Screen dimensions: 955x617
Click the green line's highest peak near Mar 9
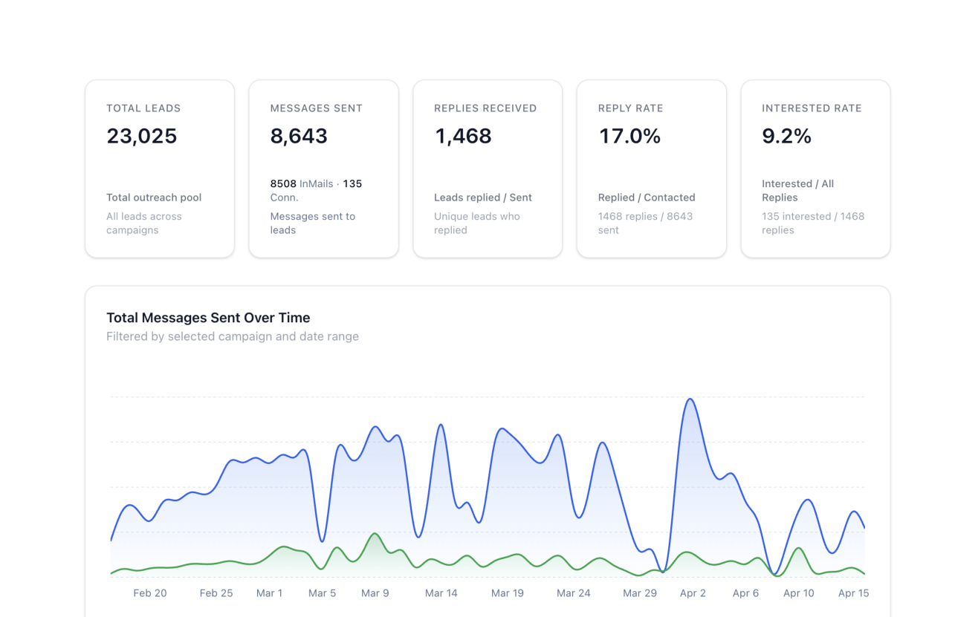[x=375, y=533]
